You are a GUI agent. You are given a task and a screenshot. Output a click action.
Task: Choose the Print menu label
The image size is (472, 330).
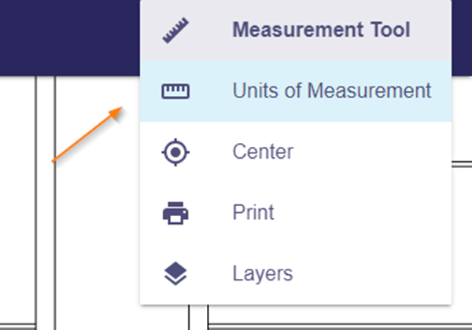253,212
